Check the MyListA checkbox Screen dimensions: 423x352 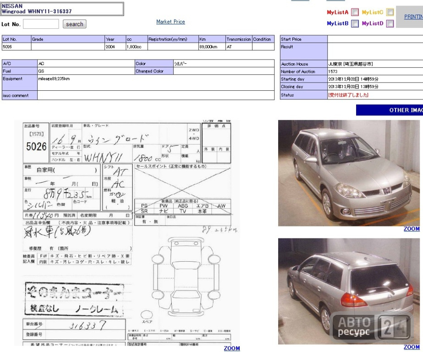click(x=355, y=12)
